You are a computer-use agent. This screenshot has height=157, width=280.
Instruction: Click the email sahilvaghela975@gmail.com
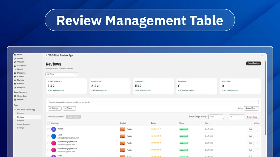[68, 138]
